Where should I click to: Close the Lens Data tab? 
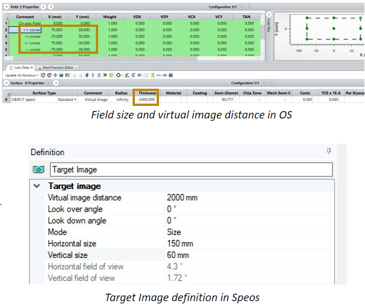pyautogui.click(x=32, y=68)
